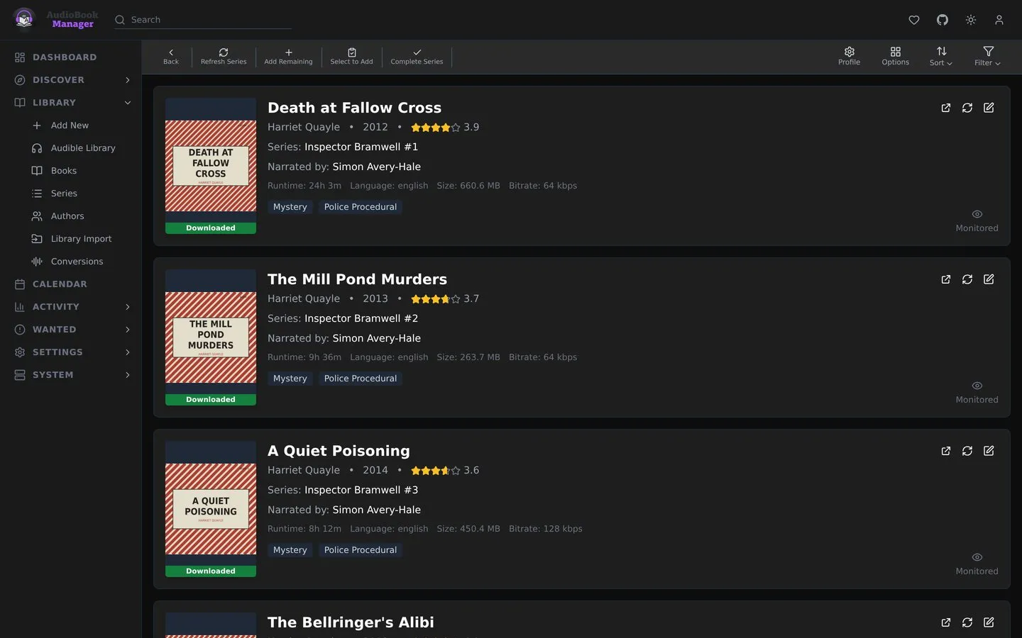Edit A Quiet Poisoning entry
1022x638 pixels.
(x=989, y=451)
